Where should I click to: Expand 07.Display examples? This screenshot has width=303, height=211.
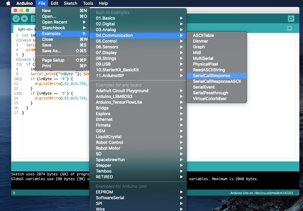point(138,53)
